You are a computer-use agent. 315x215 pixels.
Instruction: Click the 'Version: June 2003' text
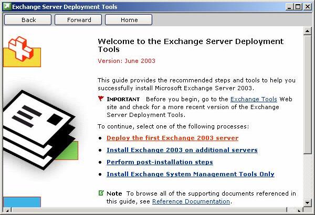coord(127,61)
